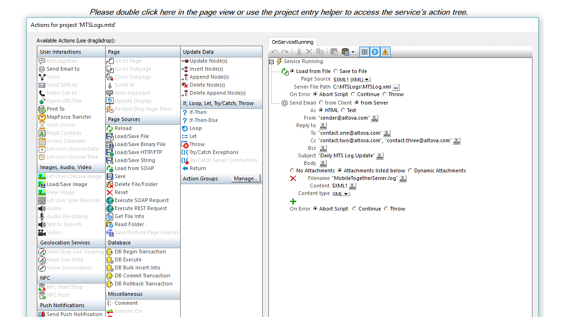This screenshot has width=565, height=317.
Task: Click the Delete X icon in the toolbar
Action: pyautogui.click(x=309, y=52)
